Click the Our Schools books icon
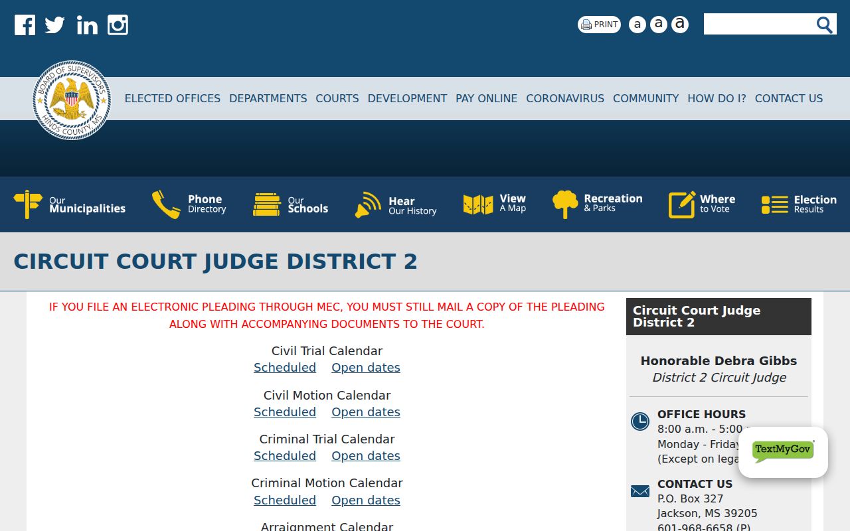The image size is (850, 531). (x=267, y=204)
